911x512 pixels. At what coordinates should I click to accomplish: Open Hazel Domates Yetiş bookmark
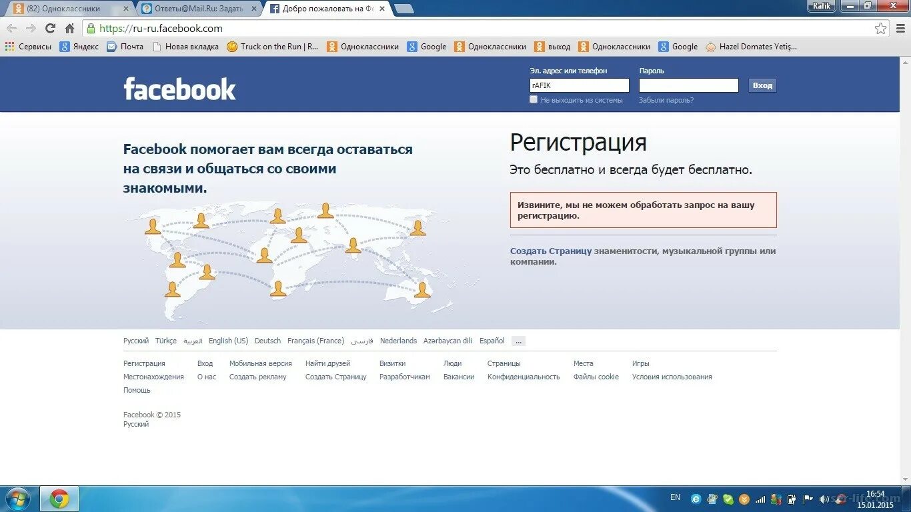[x=751, y=47]
